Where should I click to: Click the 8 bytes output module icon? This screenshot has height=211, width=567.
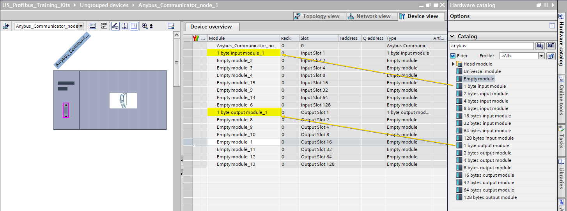tap(459, 168)
